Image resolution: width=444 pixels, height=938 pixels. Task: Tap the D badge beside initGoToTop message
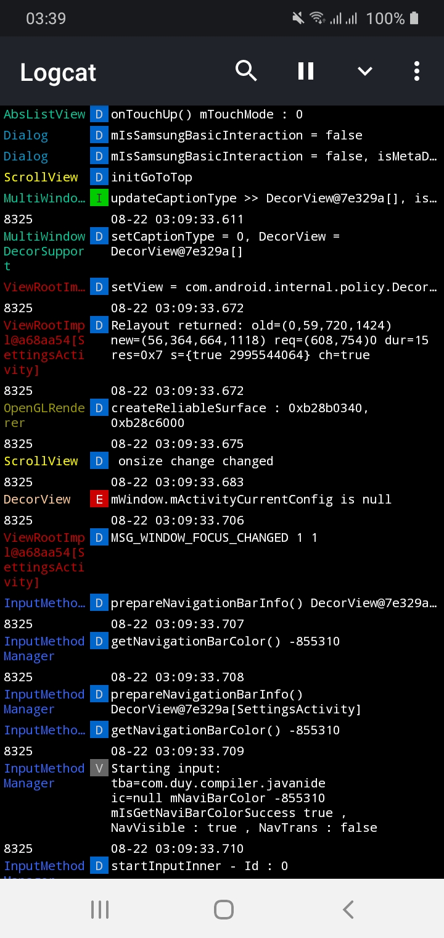pos(99,177)
